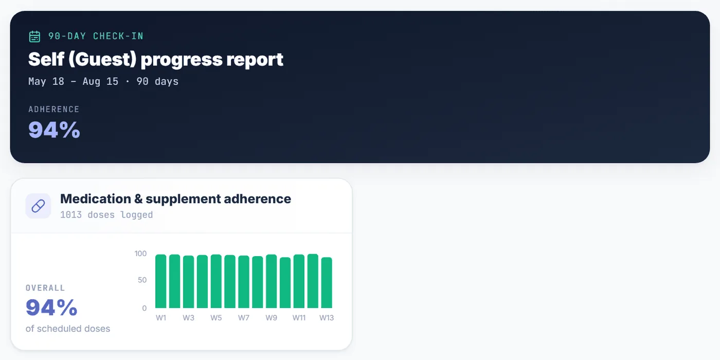The height and width of the screenshot is (360, 720).
Task: Click the 0 y-axis tick label
Action: (x=145, y=308)
